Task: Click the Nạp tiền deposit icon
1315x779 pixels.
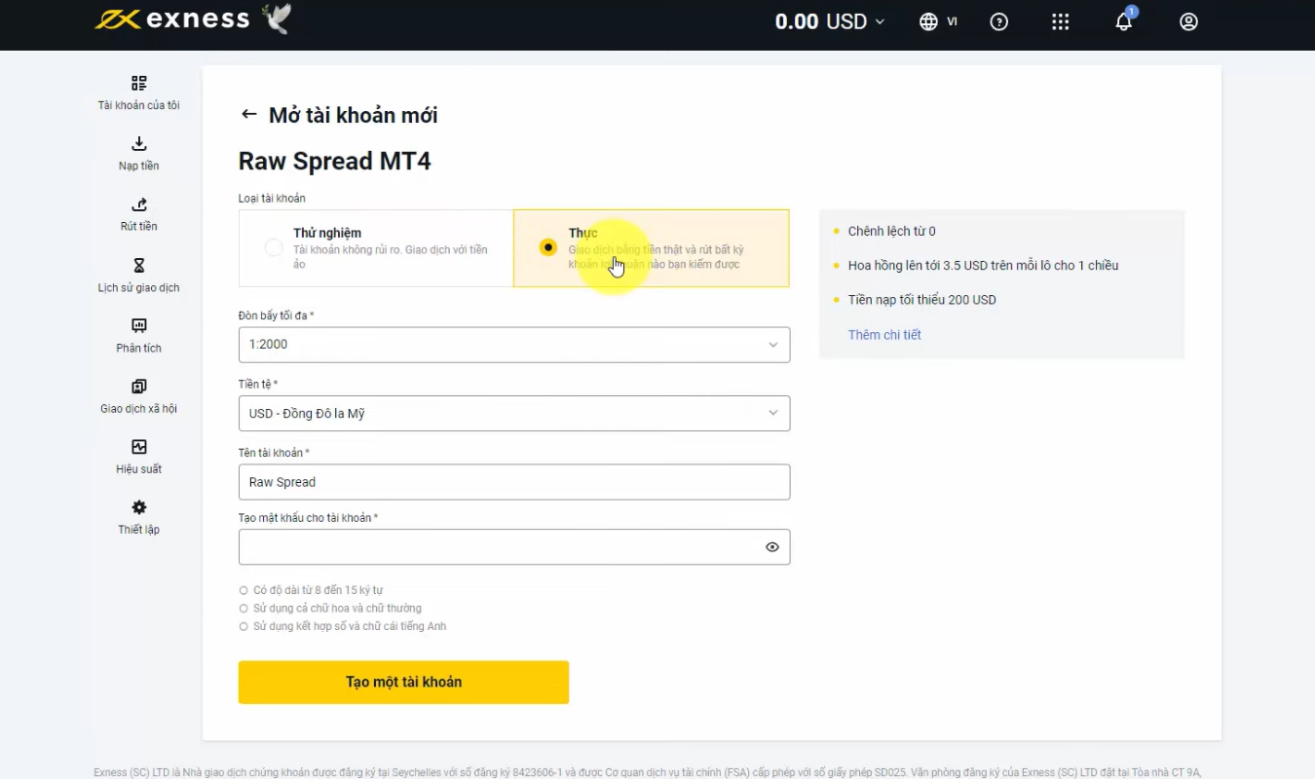Action: [139, 144]
